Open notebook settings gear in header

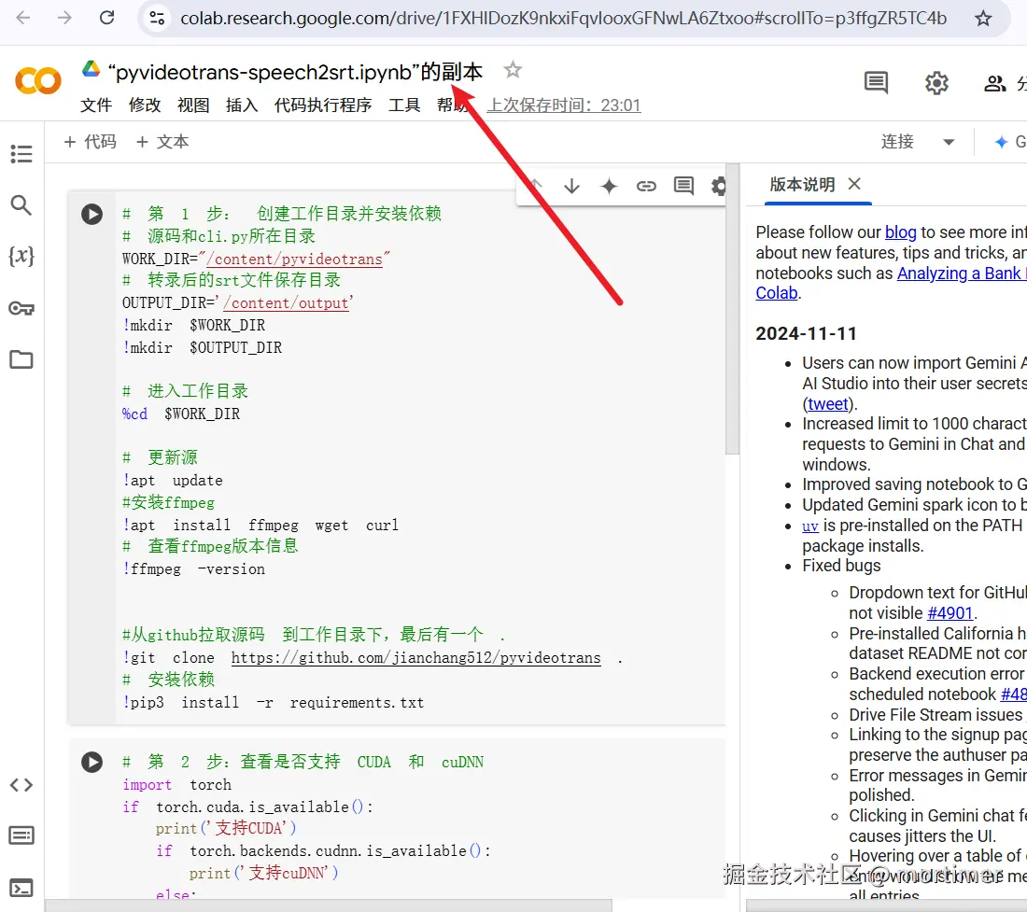(x=936, y=83)
